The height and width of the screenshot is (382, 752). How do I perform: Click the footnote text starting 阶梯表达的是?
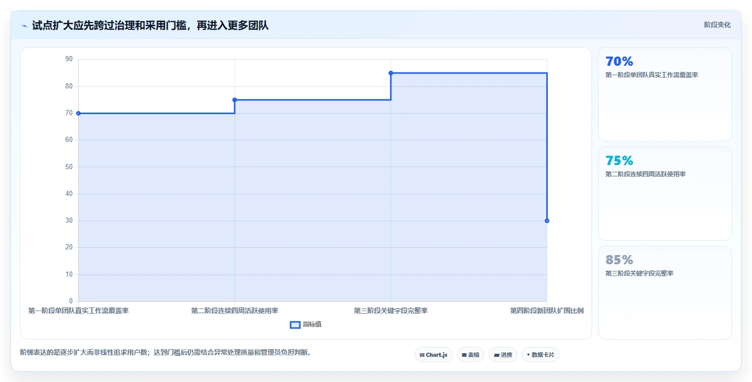166,352
